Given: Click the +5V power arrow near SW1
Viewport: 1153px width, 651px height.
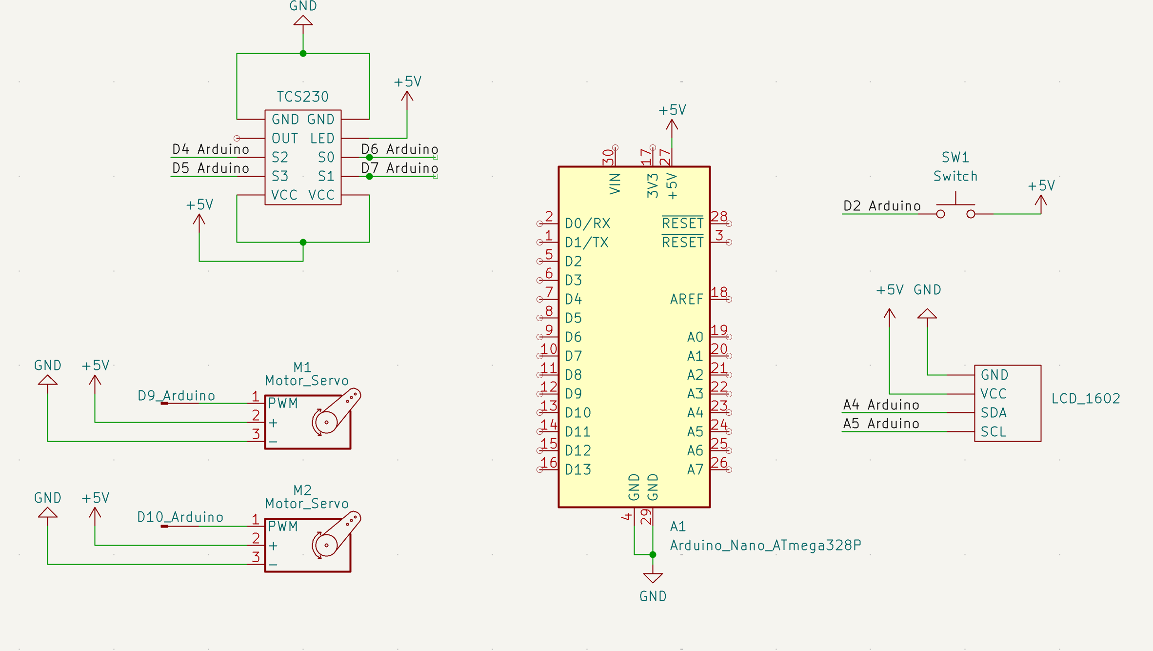Looking at the screenshot, I should [x=1040, y=200].
